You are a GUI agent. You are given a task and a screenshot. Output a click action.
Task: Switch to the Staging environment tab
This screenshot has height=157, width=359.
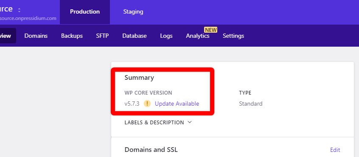tap(133, 12)
